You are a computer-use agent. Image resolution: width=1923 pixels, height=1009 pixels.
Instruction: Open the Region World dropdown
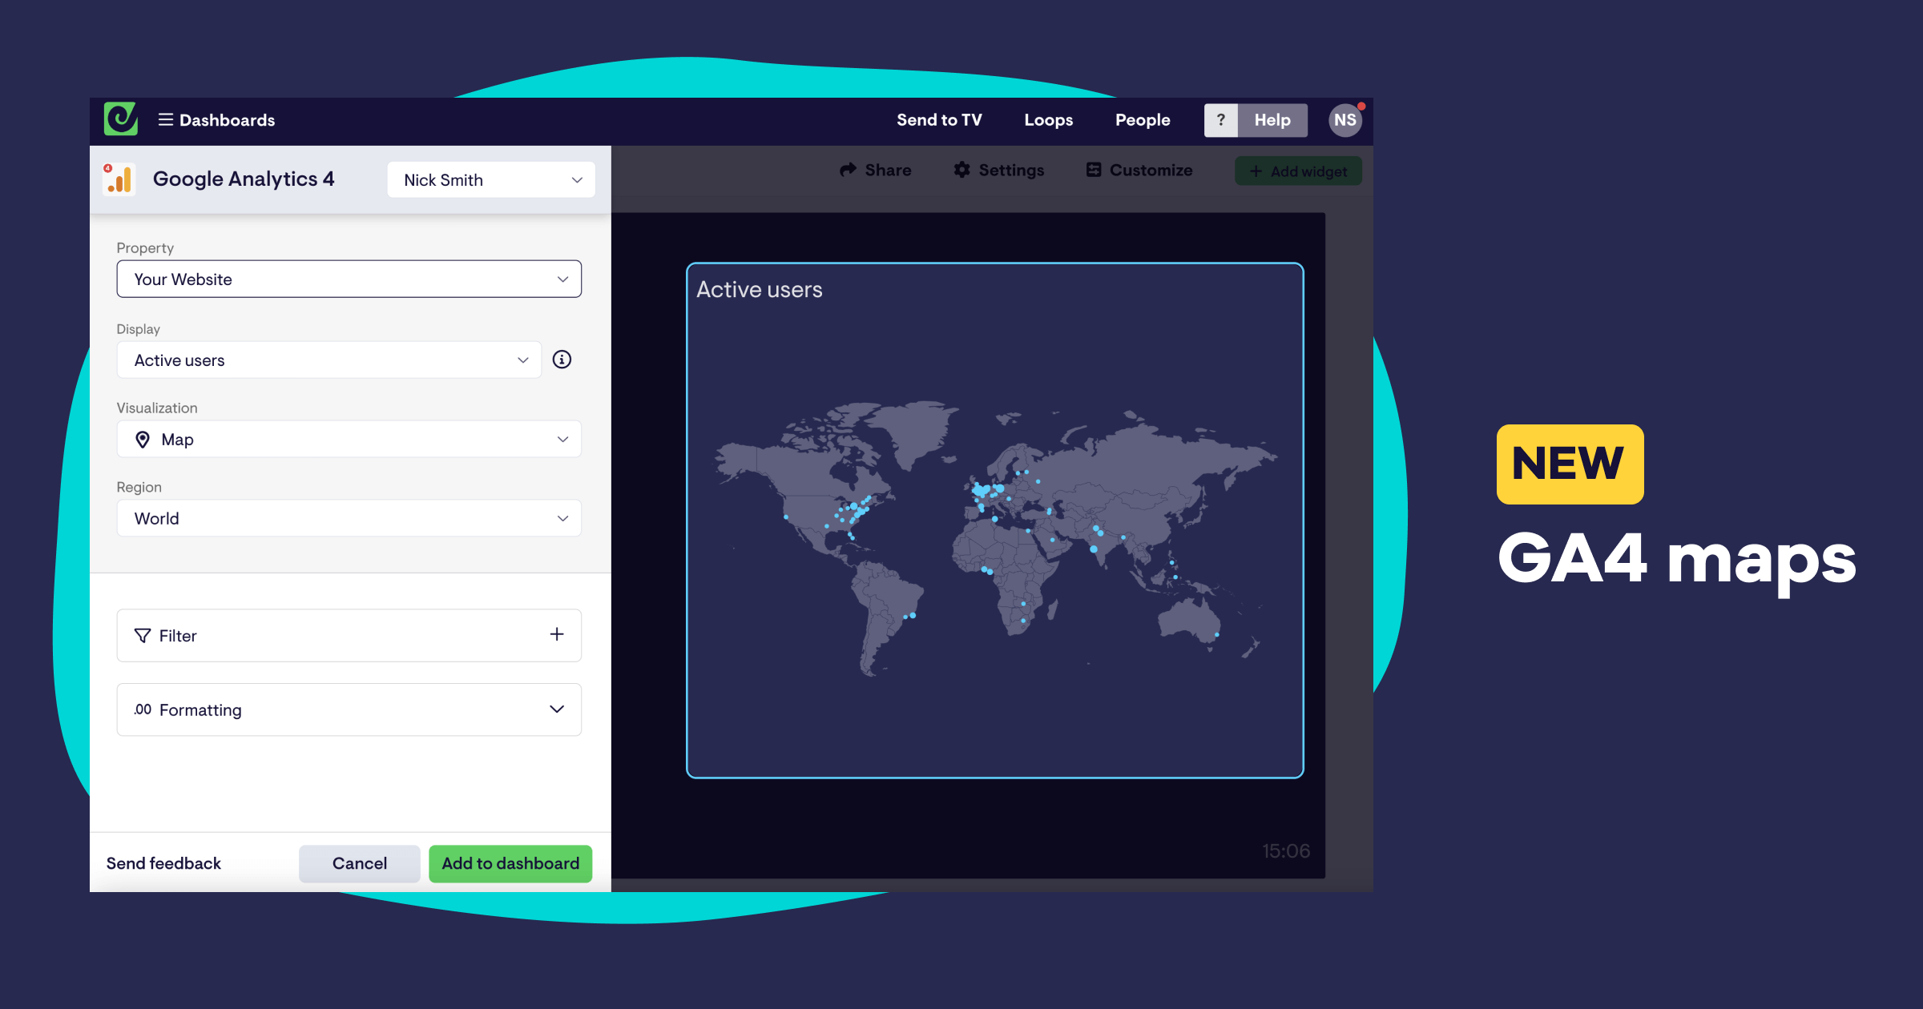[349, 519]
